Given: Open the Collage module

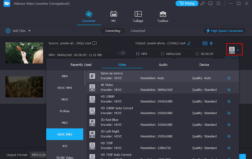Looking at the screenshot, I should (x=138, y=17).
